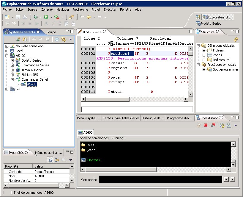Expand the Nouvelle connexion node

click(x=7, y=46)
